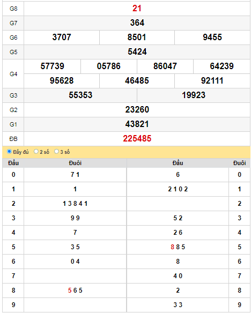
Task: Select G6 number 3707
Action: click(x=62, y=38)
